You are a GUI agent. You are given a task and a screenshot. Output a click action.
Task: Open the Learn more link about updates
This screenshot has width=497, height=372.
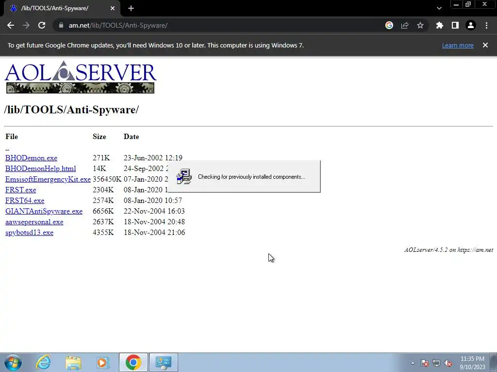pos(458,45)
